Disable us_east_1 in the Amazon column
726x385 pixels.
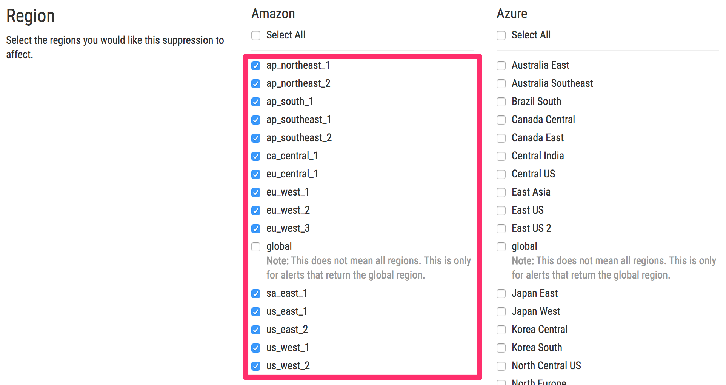pyautogui.click(x=256, y=311)
